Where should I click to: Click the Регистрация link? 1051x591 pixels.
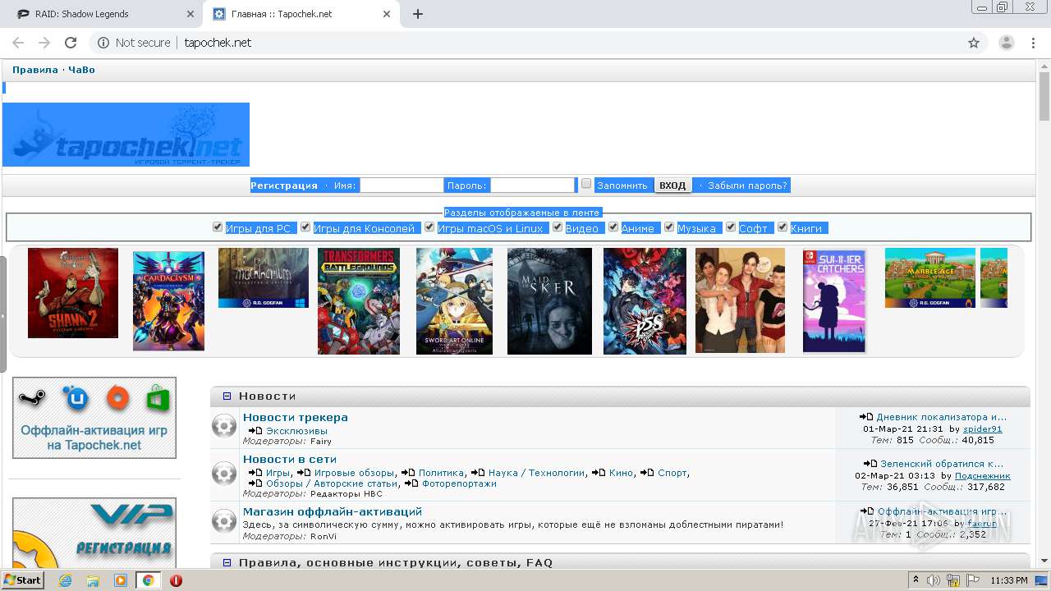(x=284, y=186)
